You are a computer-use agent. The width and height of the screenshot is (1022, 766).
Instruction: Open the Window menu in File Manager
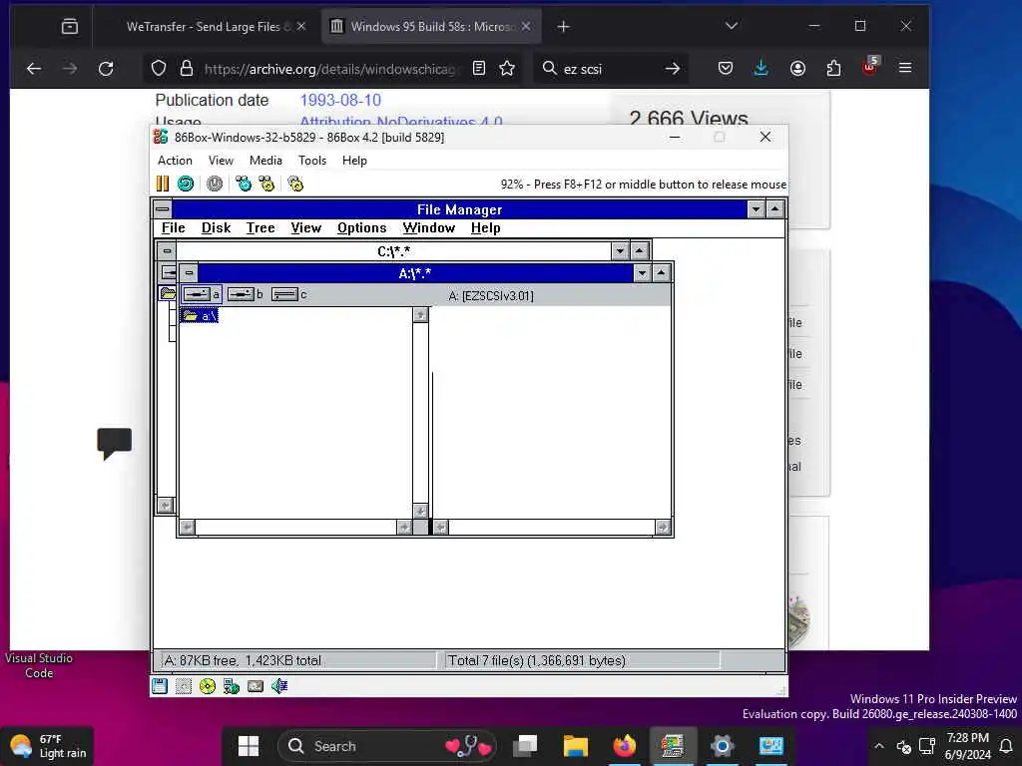tap(429, 228)
